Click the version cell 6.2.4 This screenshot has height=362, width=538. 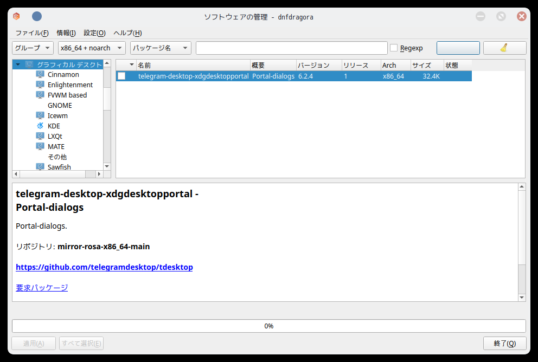(305, 76)
